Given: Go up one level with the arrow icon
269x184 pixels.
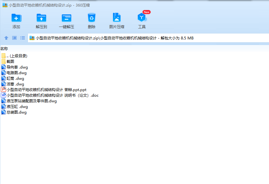Looking at the screenshot, I should tap(6, 38).
